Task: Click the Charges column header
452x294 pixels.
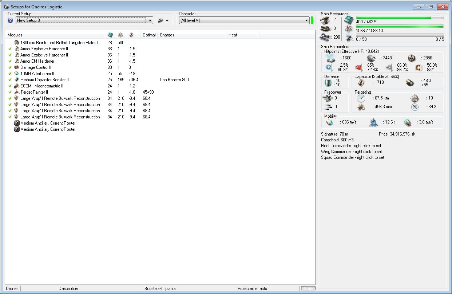Action: point(192,35)
